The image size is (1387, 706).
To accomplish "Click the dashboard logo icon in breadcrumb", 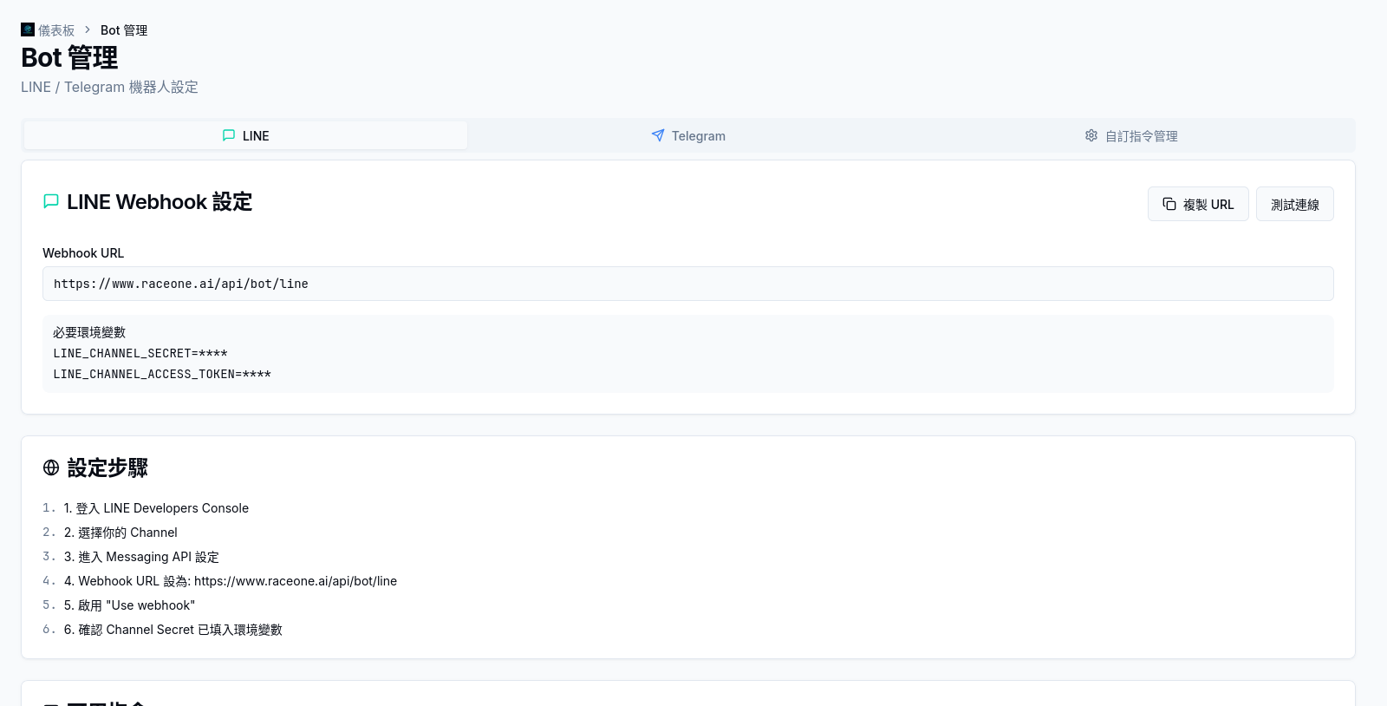I will [x=28, y=29].
